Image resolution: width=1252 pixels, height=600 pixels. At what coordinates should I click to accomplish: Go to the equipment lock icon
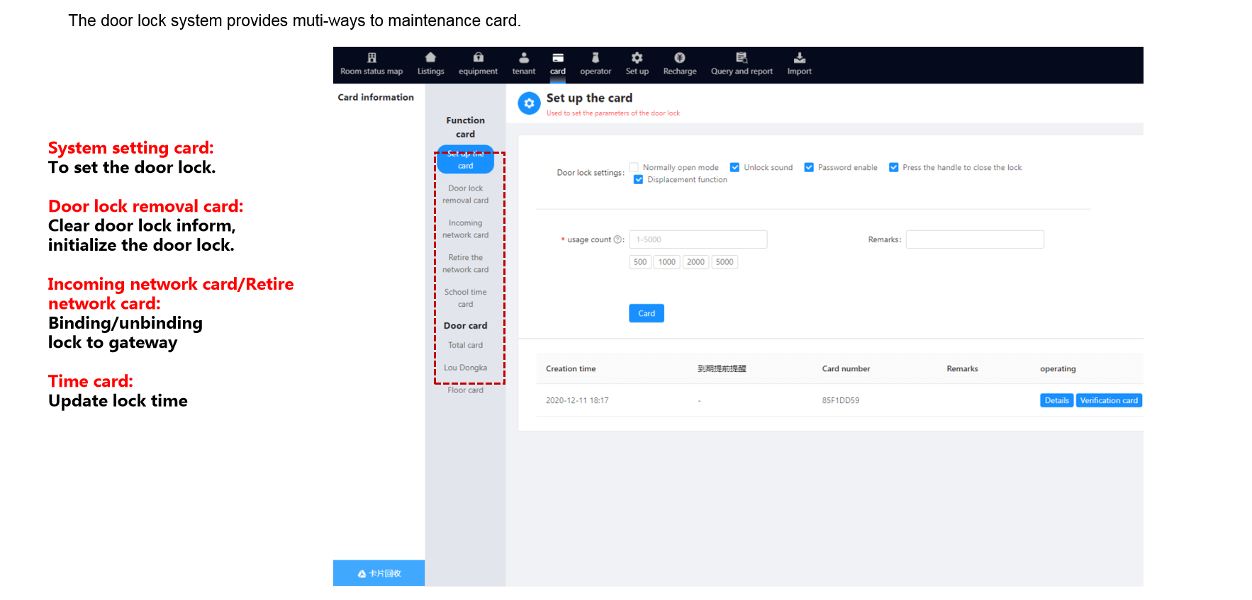tap(478, 58)
